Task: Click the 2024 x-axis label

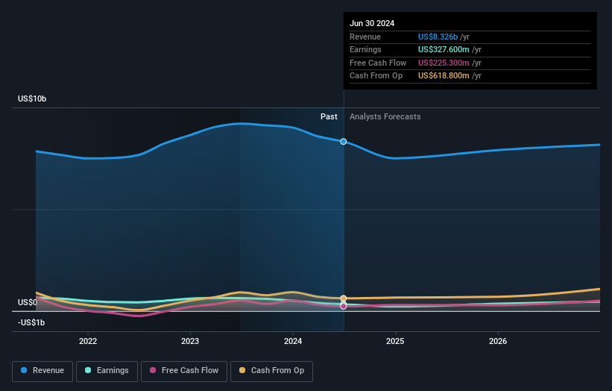Action: (293, 341)
